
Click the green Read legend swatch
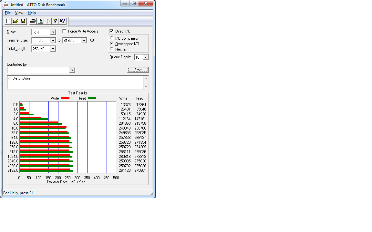coord(92,98)
